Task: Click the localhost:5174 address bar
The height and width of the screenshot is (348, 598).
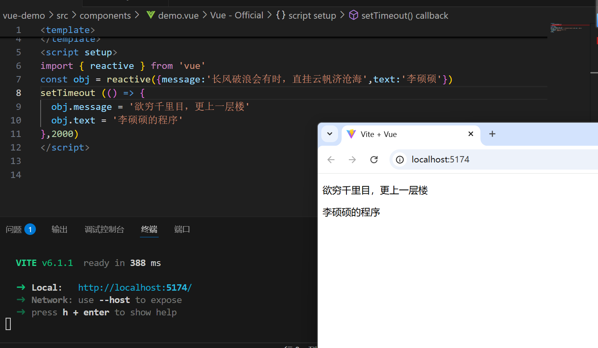Action: (x=494, y=160)
